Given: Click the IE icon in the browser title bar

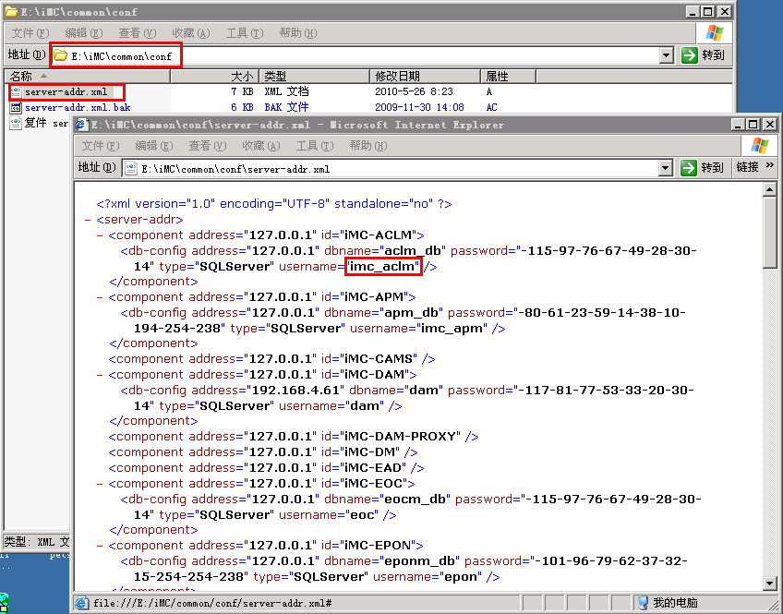Looking at the screenshot, I should coord(81,125).
